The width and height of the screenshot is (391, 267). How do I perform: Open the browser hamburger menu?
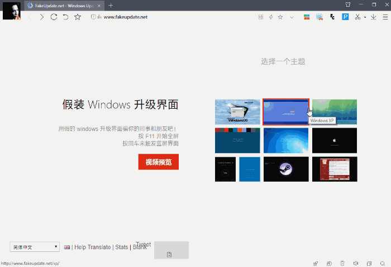click(x=385, y=17)
